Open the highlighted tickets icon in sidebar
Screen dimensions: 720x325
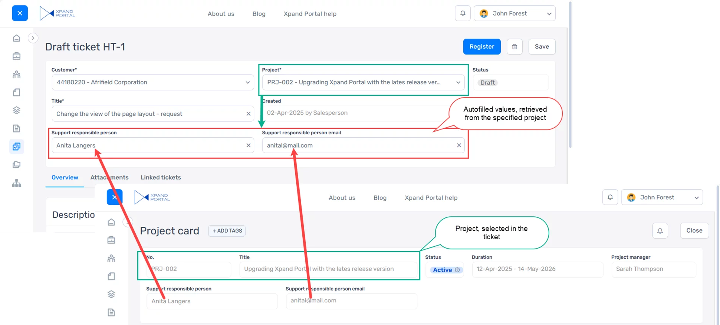coord(16,147)
